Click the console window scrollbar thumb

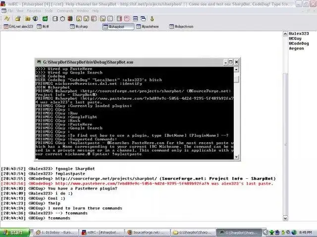(236, 79)
